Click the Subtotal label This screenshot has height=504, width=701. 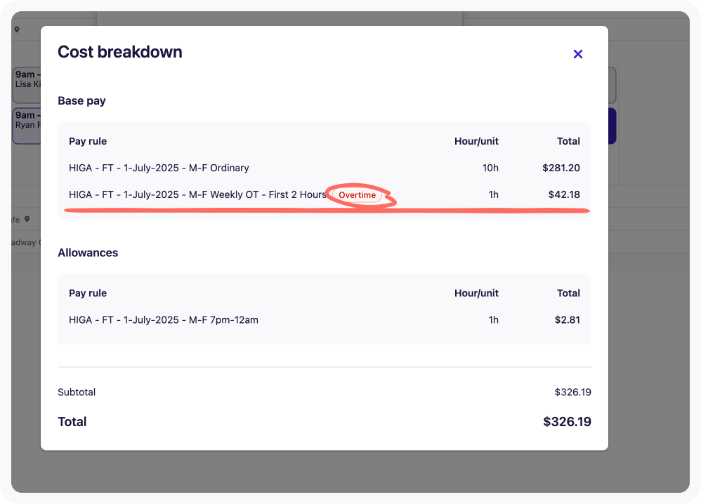(x=77, y=392)
